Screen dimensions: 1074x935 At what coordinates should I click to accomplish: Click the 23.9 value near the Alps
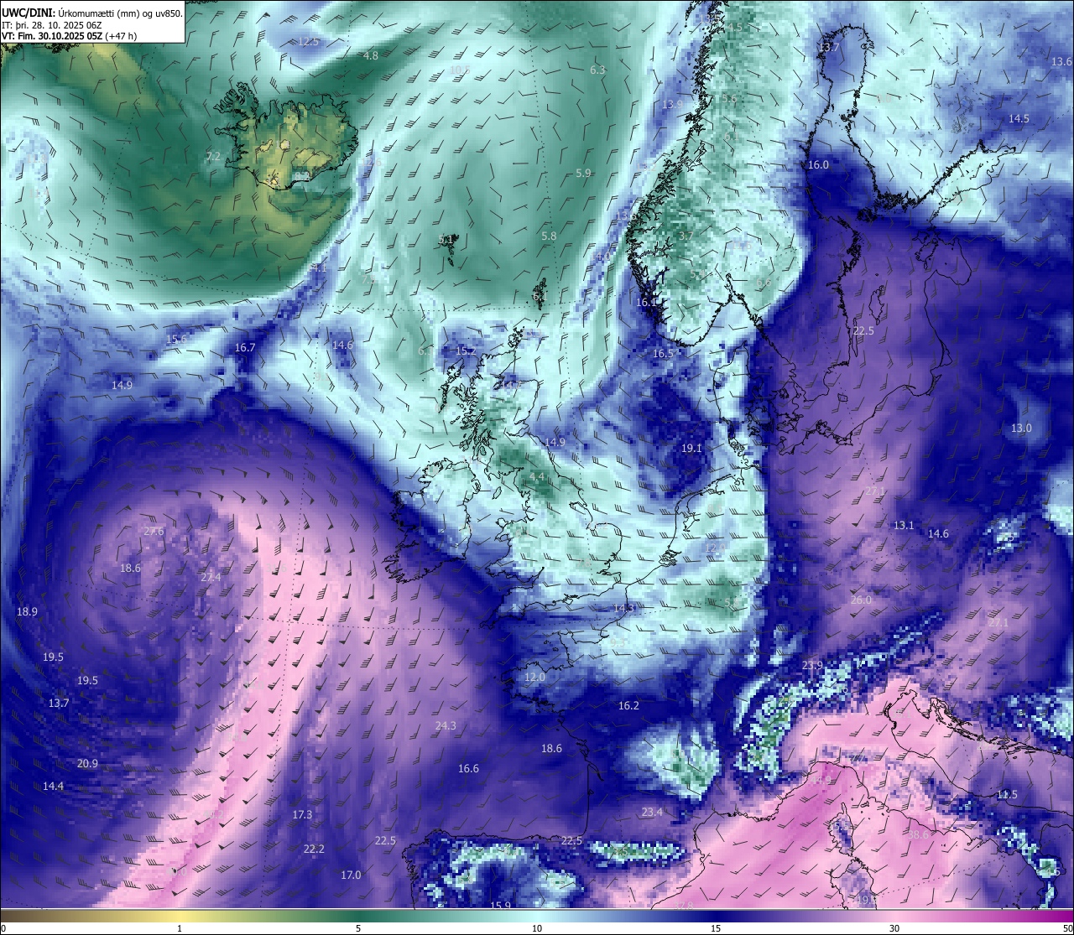coord(812,666)
